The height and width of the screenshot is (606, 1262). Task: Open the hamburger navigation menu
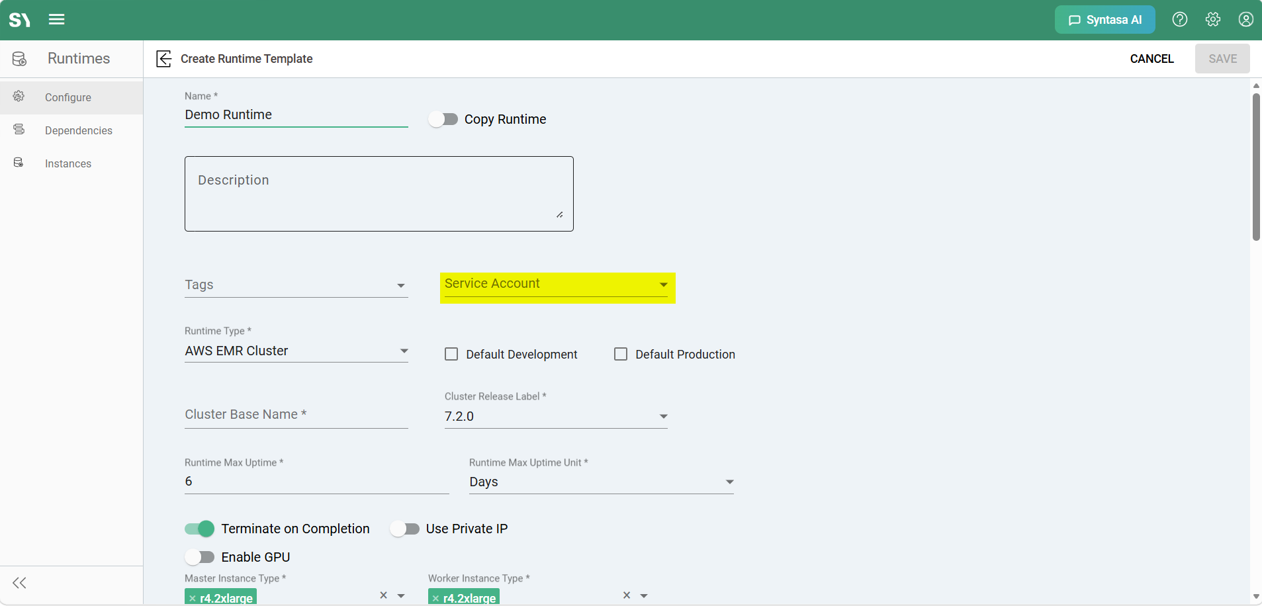(57, 19)
